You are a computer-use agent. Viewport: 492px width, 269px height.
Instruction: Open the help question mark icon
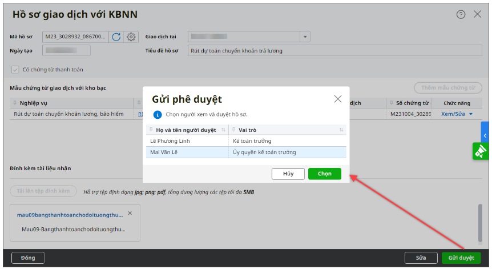pyautogui.click(x=461, y=14)
